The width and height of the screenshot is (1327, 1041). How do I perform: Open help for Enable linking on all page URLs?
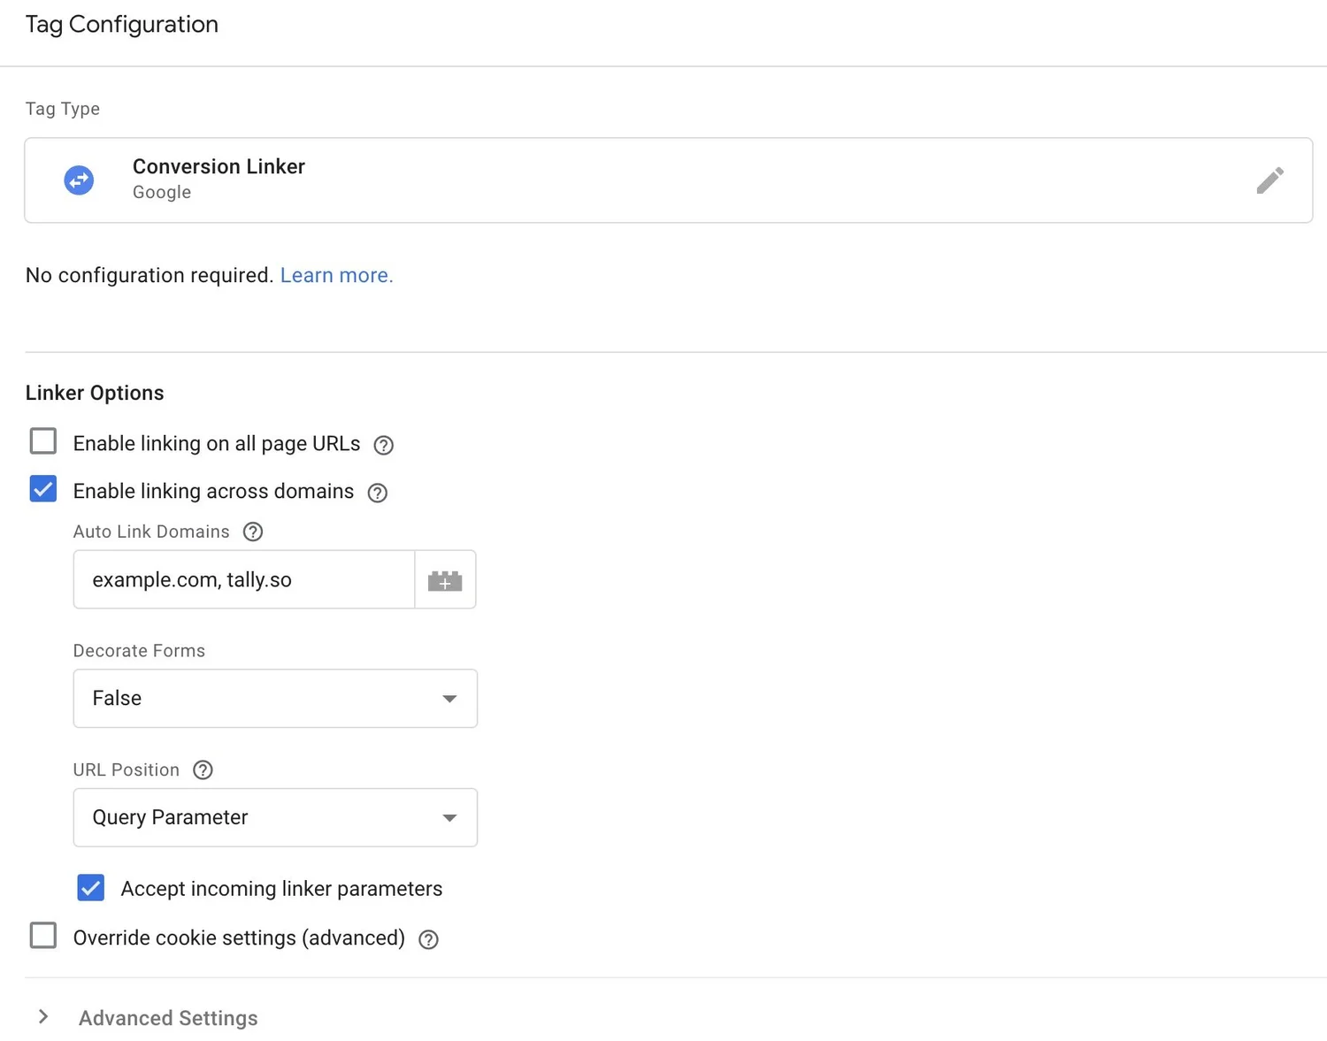pos(383,445)
